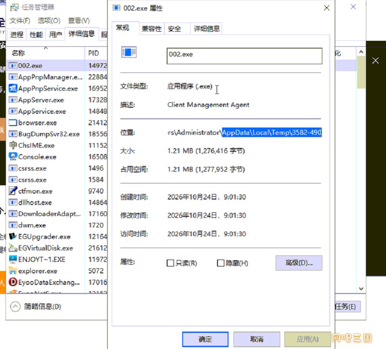Click the Console.exe process icon
This screenshot has height=349, width=386.
point(13,157)
